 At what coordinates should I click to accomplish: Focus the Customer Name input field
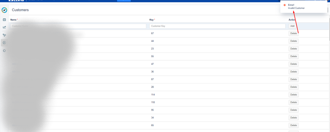click(x=78, y=26)
